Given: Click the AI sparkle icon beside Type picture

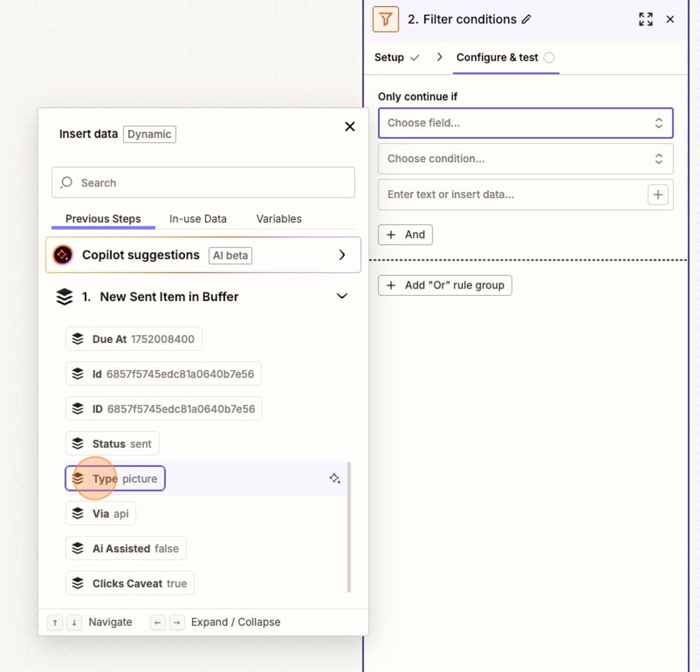Looking at the screenshot, I should (336, 478).
